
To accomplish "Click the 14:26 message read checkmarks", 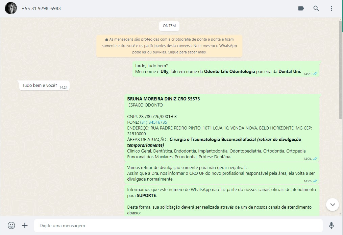I will coord(315,181).
